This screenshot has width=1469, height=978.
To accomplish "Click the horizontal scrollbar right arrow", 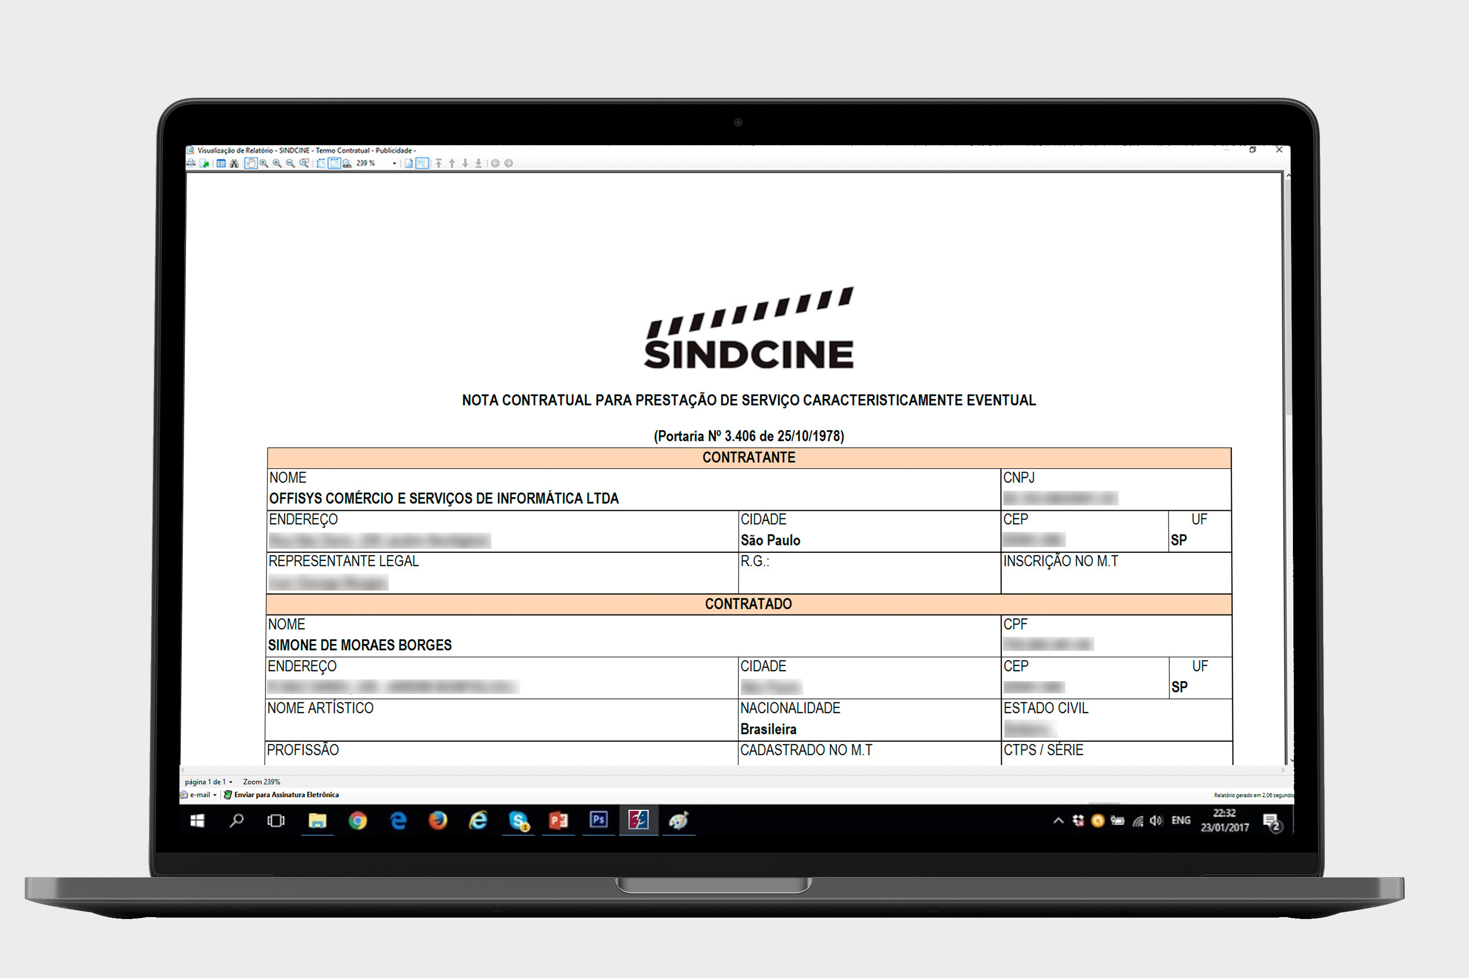I will pyautogui.click(x=1283, y=770).
